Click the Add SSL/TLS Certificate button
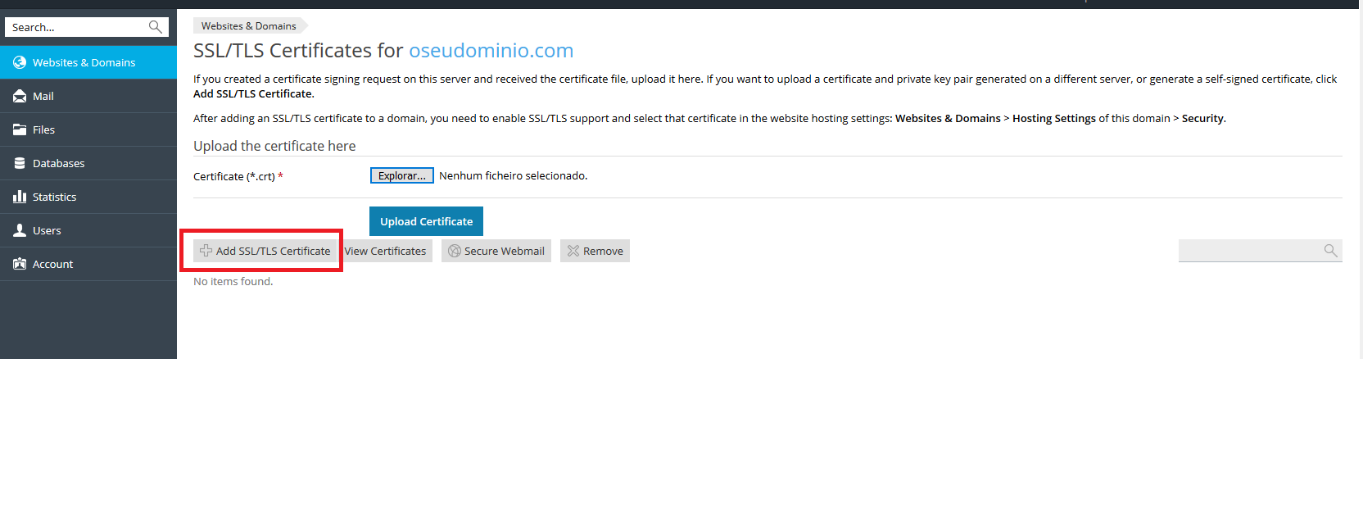 tap(265, 251)
